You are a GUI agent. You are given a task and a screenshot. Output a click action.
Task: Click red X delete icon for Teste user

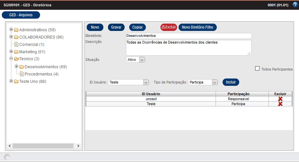[280, 104]
